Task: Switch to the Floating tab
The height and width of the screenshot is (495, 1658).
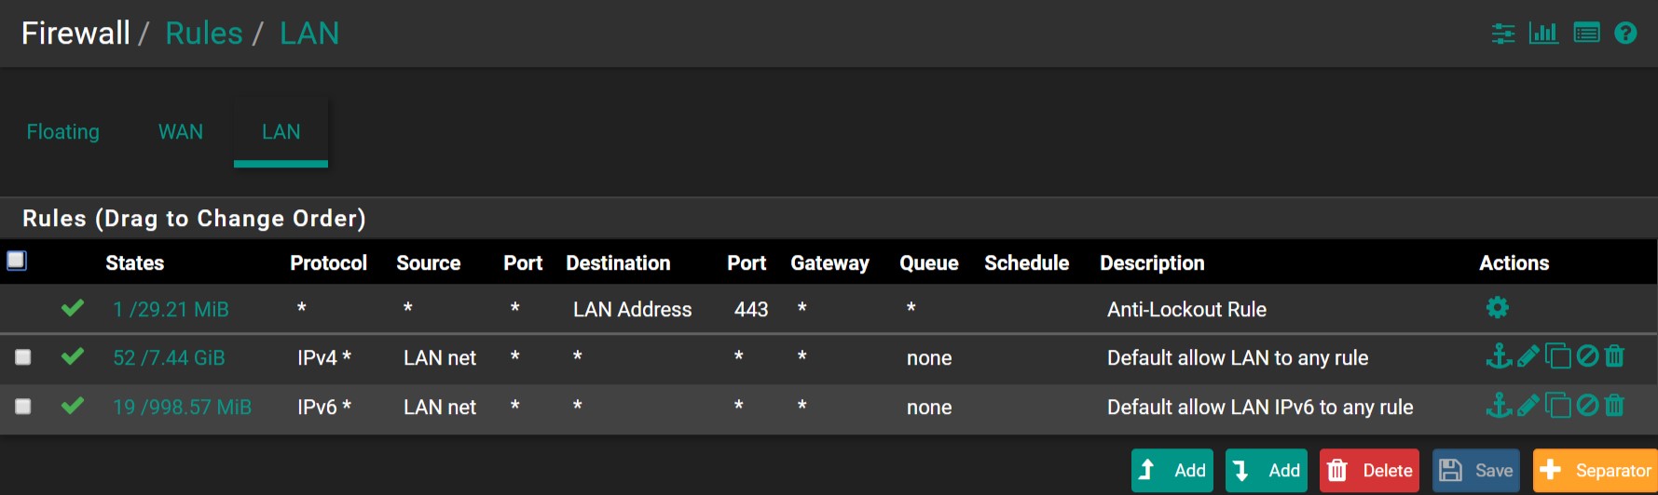Action: click(x=62, y=132)
